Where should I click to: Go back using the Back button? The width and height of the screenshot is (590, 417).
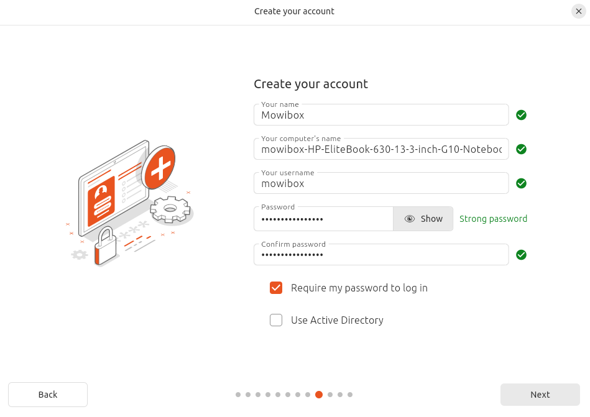(x=48, y=395)
